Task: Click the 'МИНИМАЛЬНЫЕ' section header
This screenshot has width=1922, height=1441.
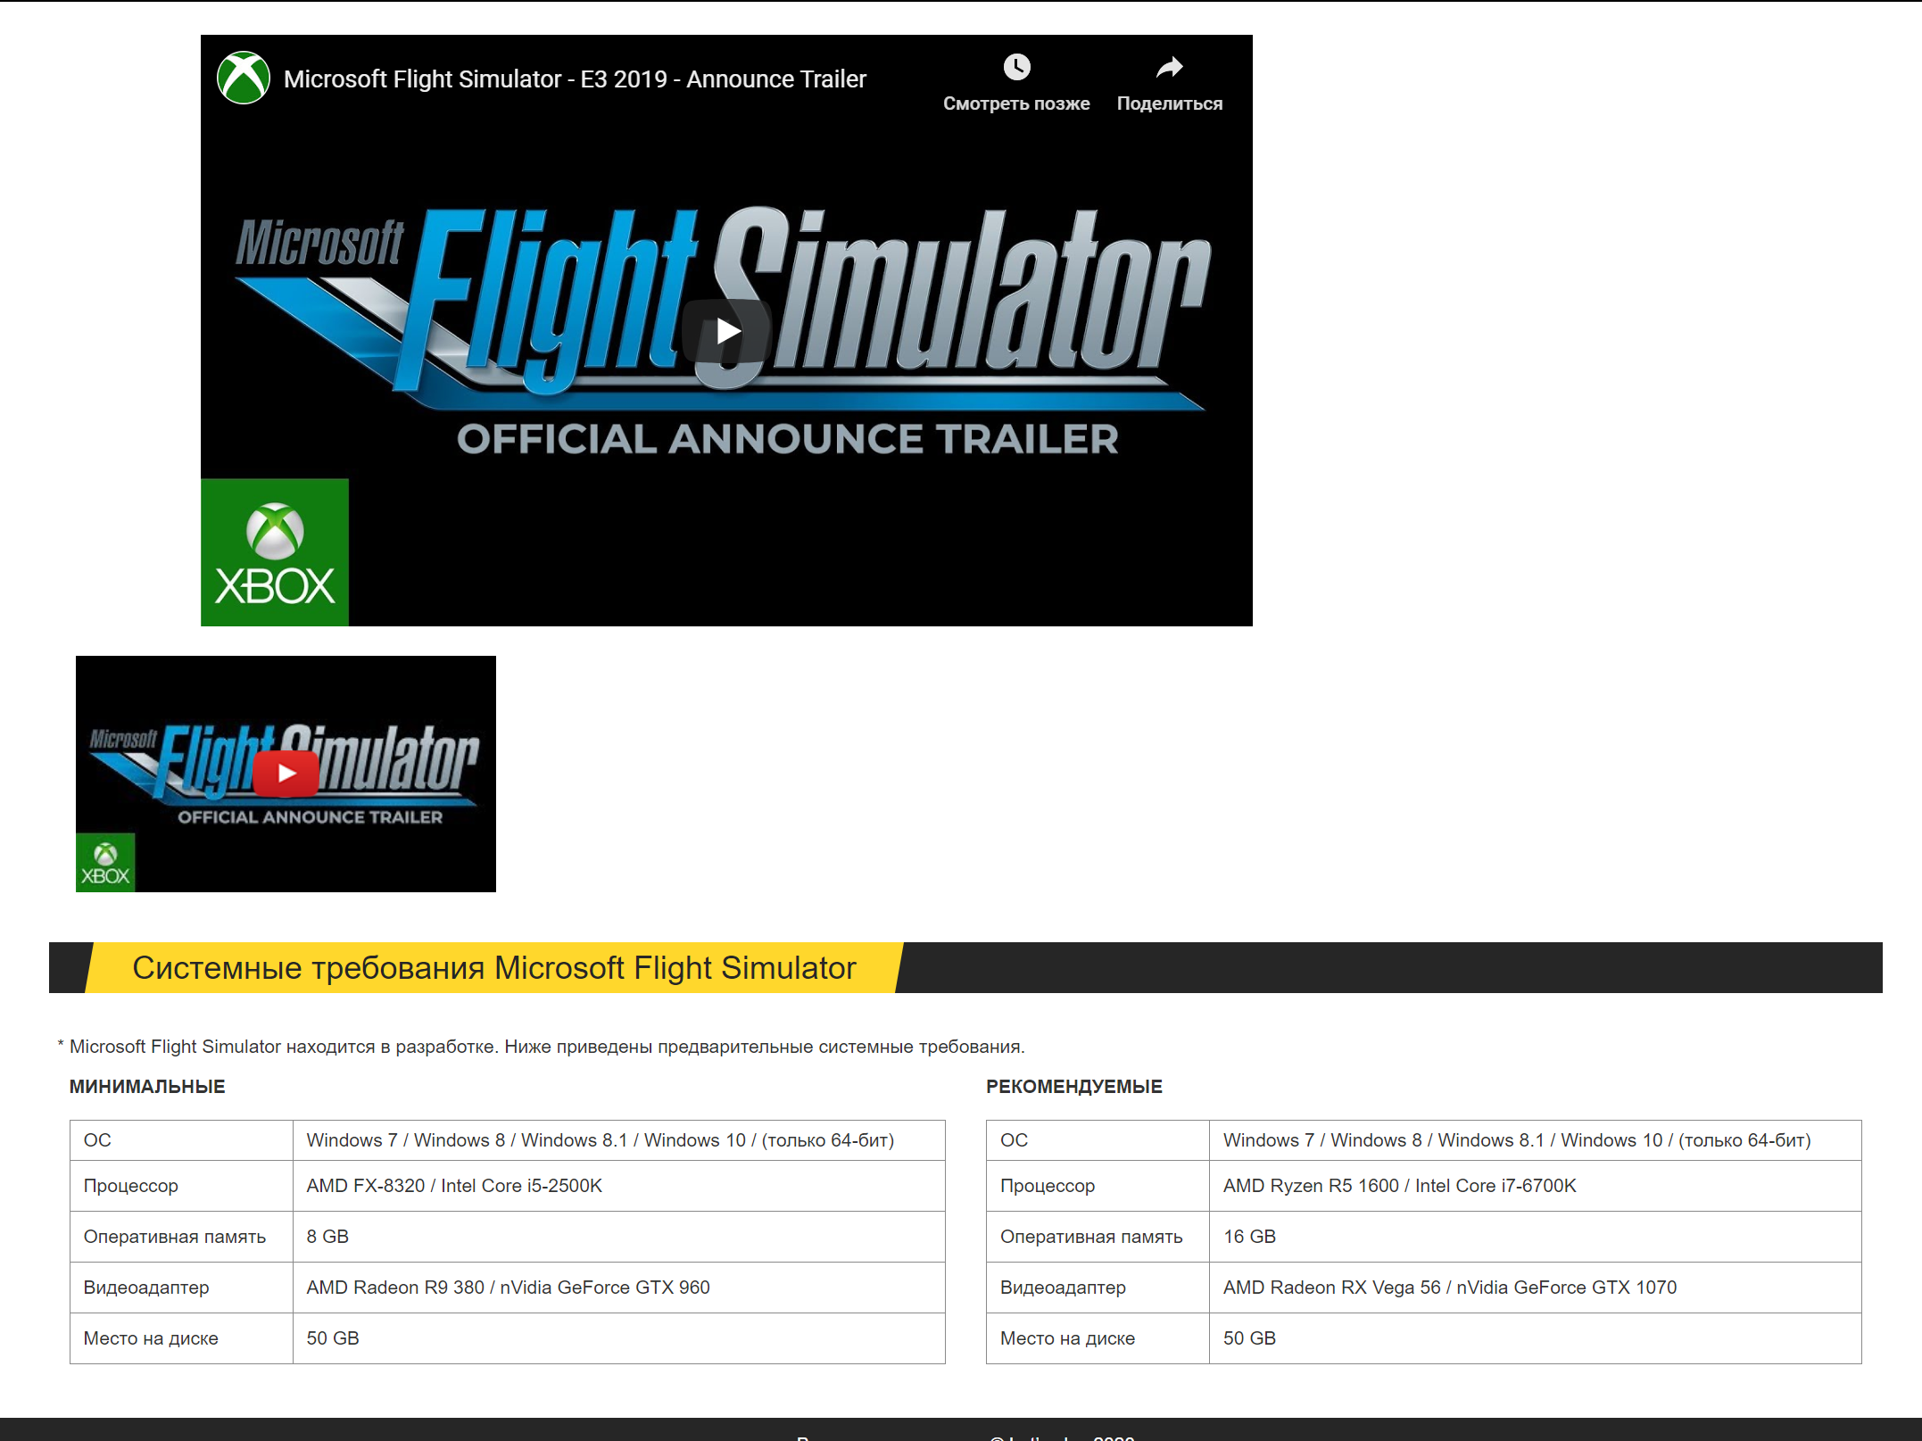Action: (147, 1087)
